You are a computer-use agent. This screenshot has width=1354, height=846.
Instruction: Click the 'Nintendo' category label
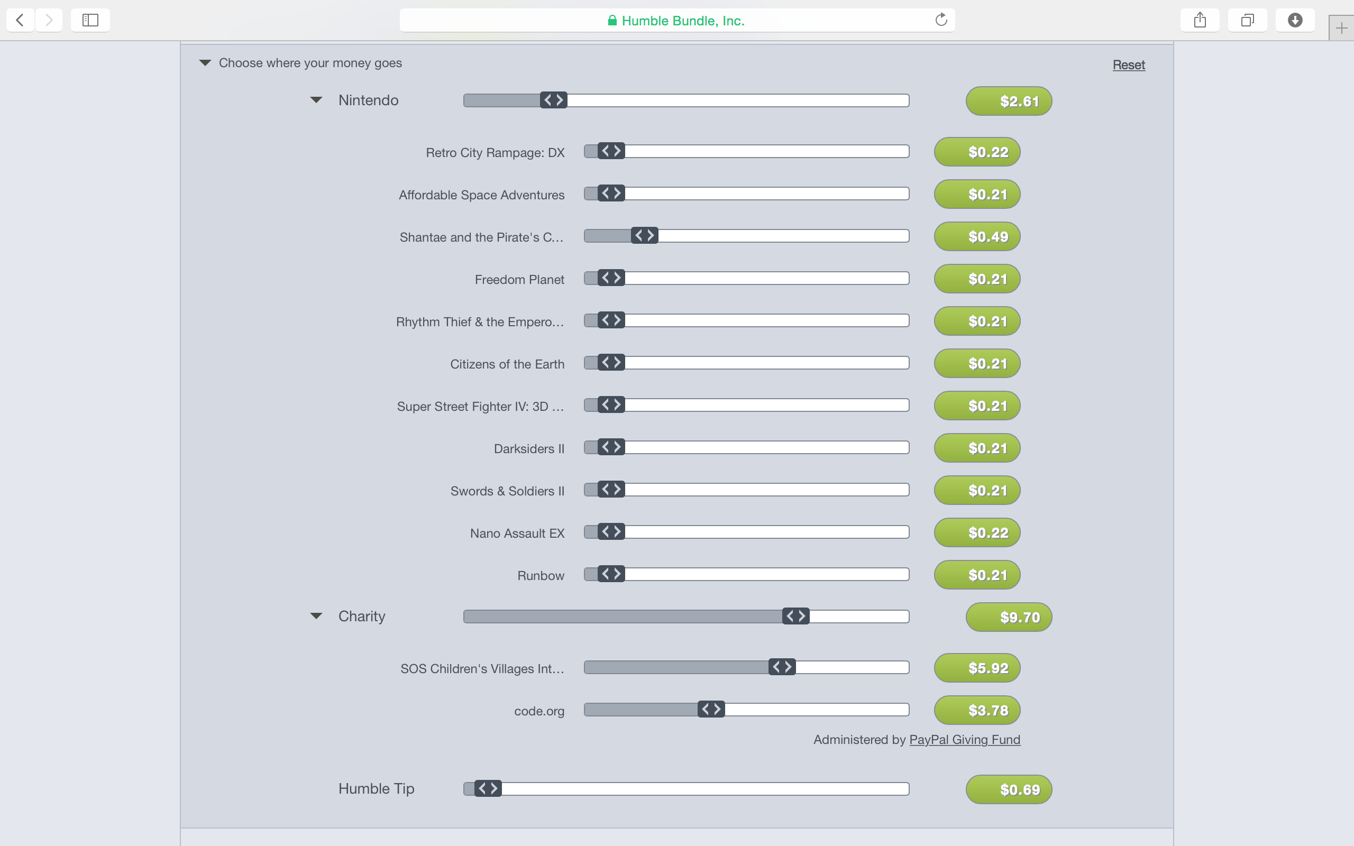point(368,100)
